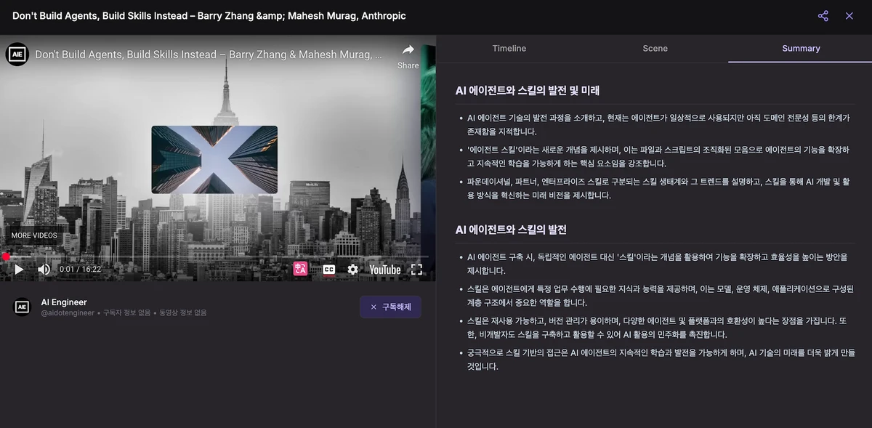Click the share icon in header
872x428 pixels.
[x=823, y=16]
